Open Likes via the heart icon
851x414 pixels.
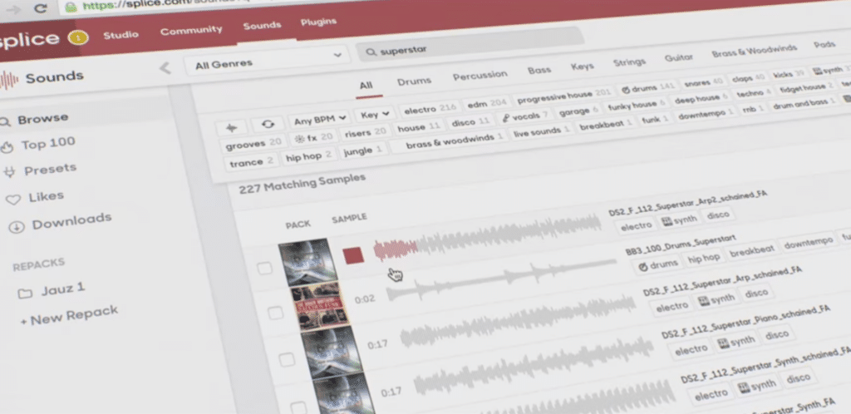[x=13, y=200]
